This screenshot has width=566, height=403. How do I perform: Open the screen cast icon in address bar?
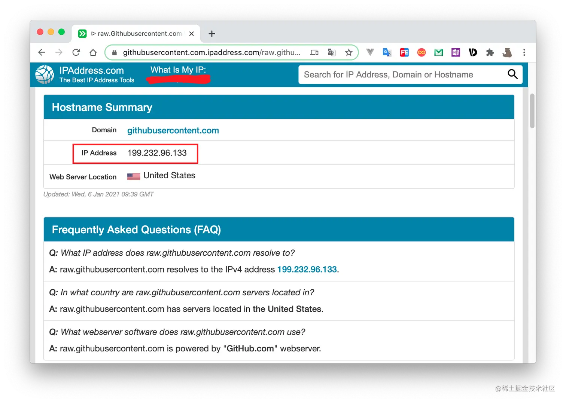point(314,52)
